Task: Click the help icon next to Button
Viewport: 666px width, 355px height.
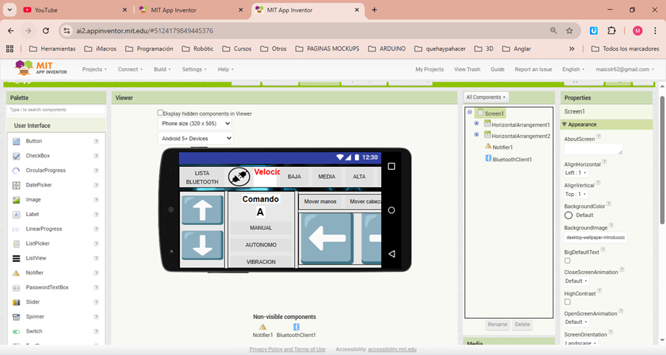Action: (96, 141)
